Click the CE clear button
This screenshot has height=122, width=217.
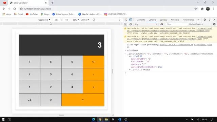click(29, 100)
